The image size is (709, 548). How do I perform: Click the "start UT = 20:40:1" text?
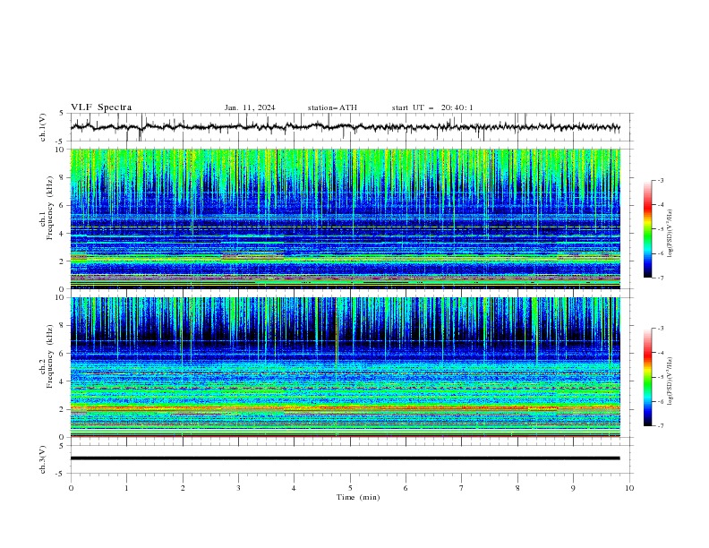click(432, 107)
